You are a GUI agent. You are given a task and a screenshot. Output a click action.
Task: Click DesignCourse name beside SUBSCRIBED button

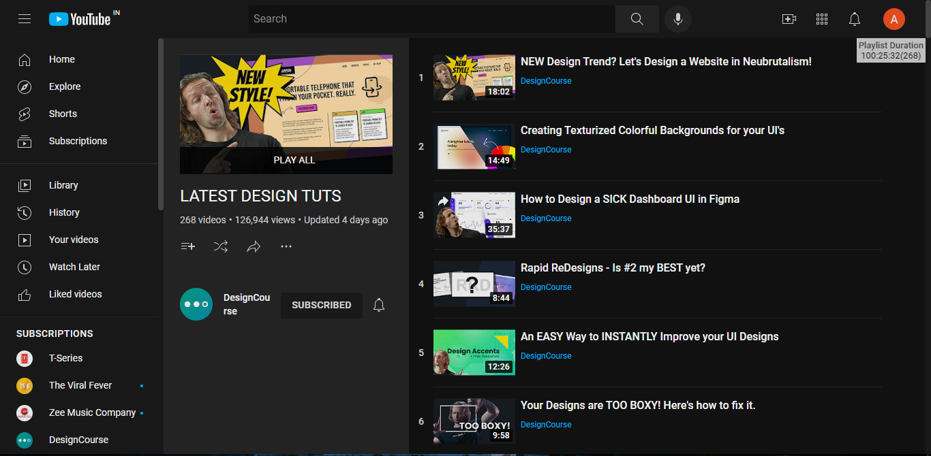pos(247,304)
